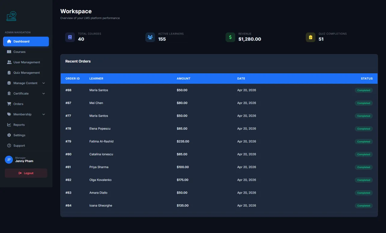Image resolution: width=386 pixels, height=233 pixels.
Task: Select order #87 ID cell
Action: [68, 103]
